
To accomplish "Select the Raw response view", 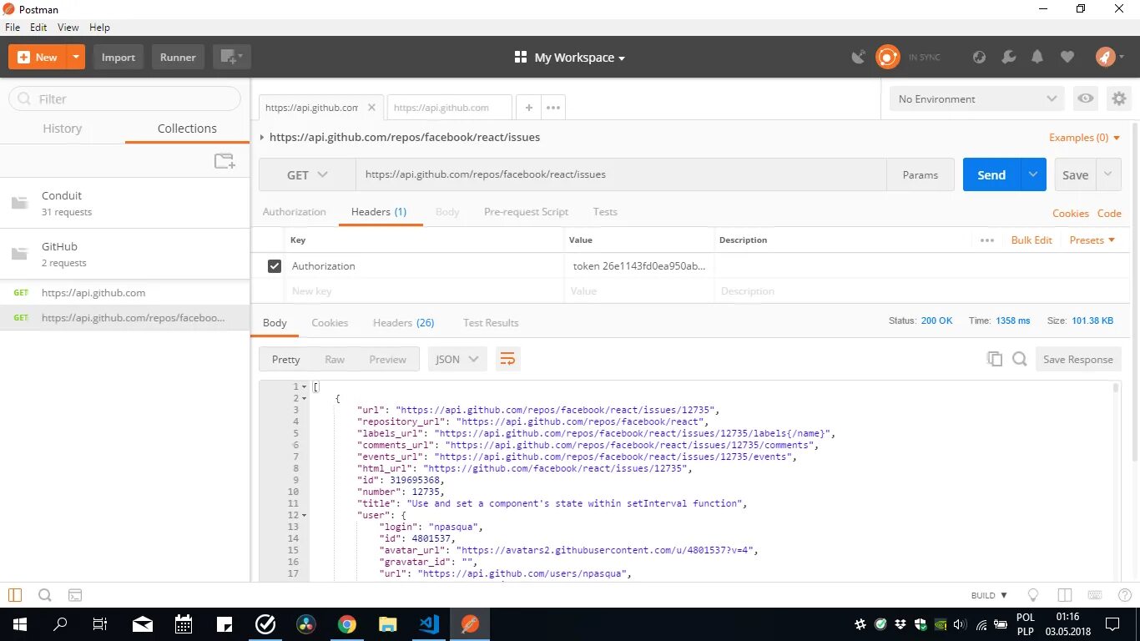I will [335, 359].
